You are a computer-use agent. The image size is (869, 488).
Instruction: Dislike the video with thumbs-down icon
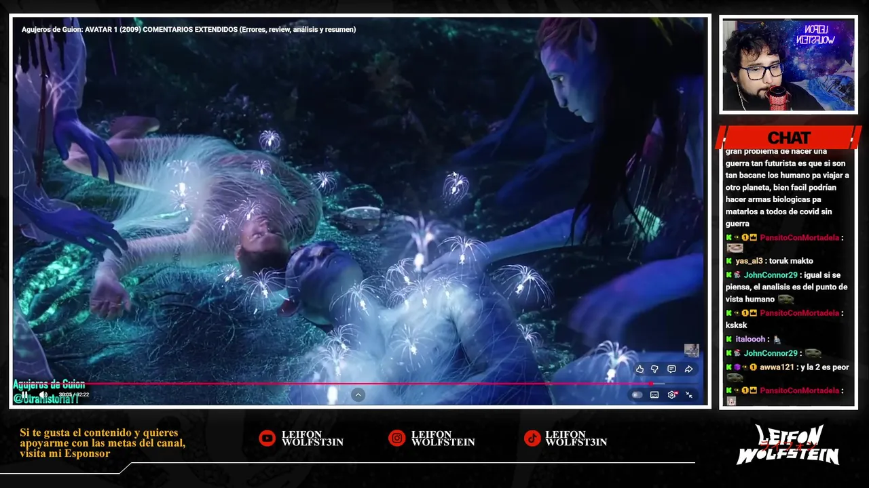pos(654,369)
